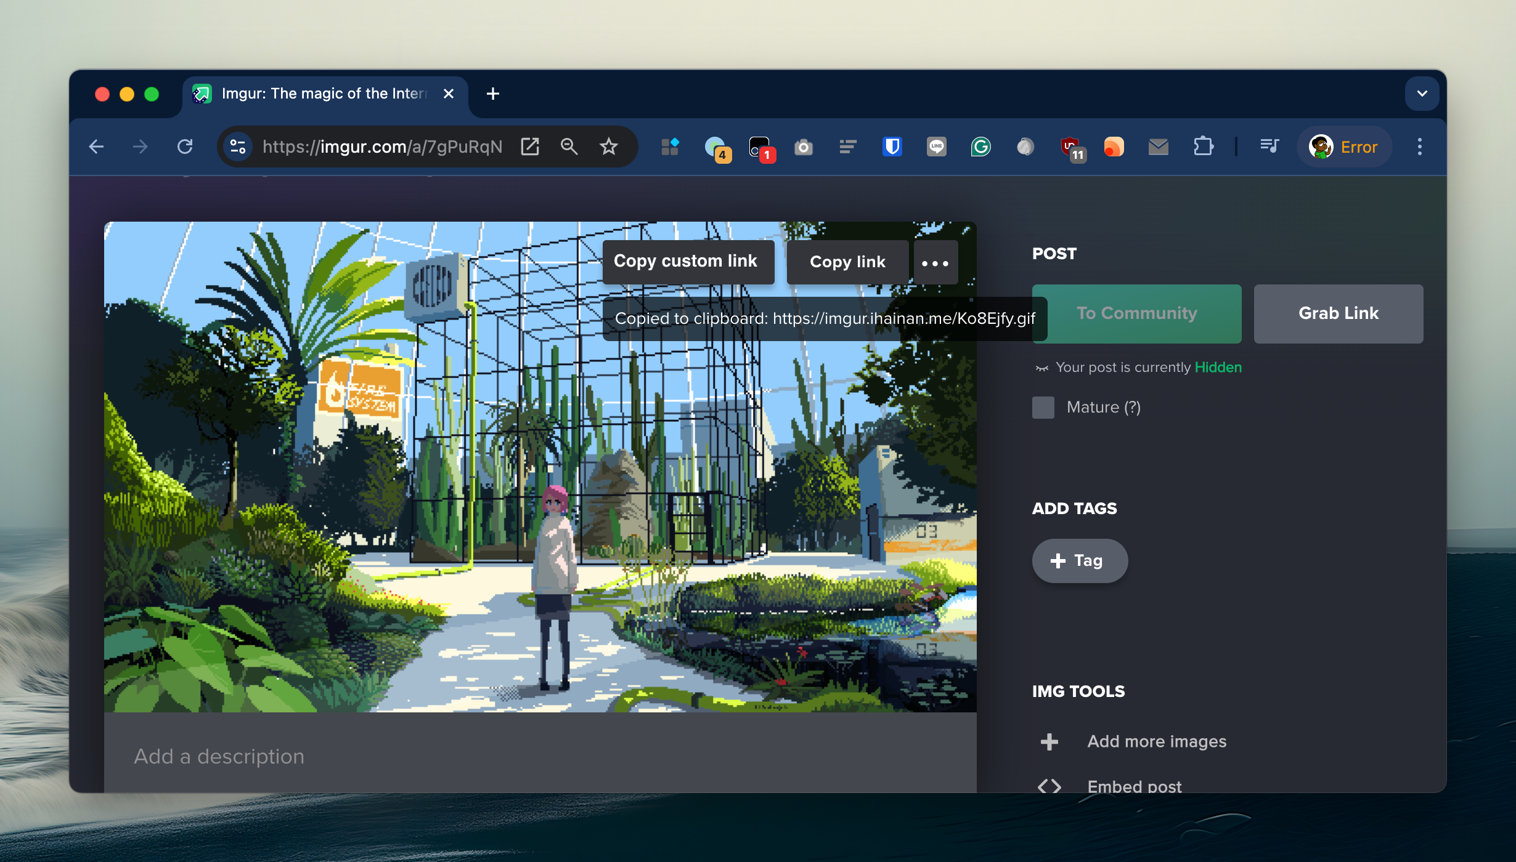
Task: Open the three-dots image options menu
Action: (935, 262)
